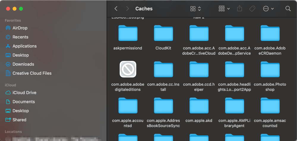Minimize the Finder window
297x141 pixels.
[14, 9]
